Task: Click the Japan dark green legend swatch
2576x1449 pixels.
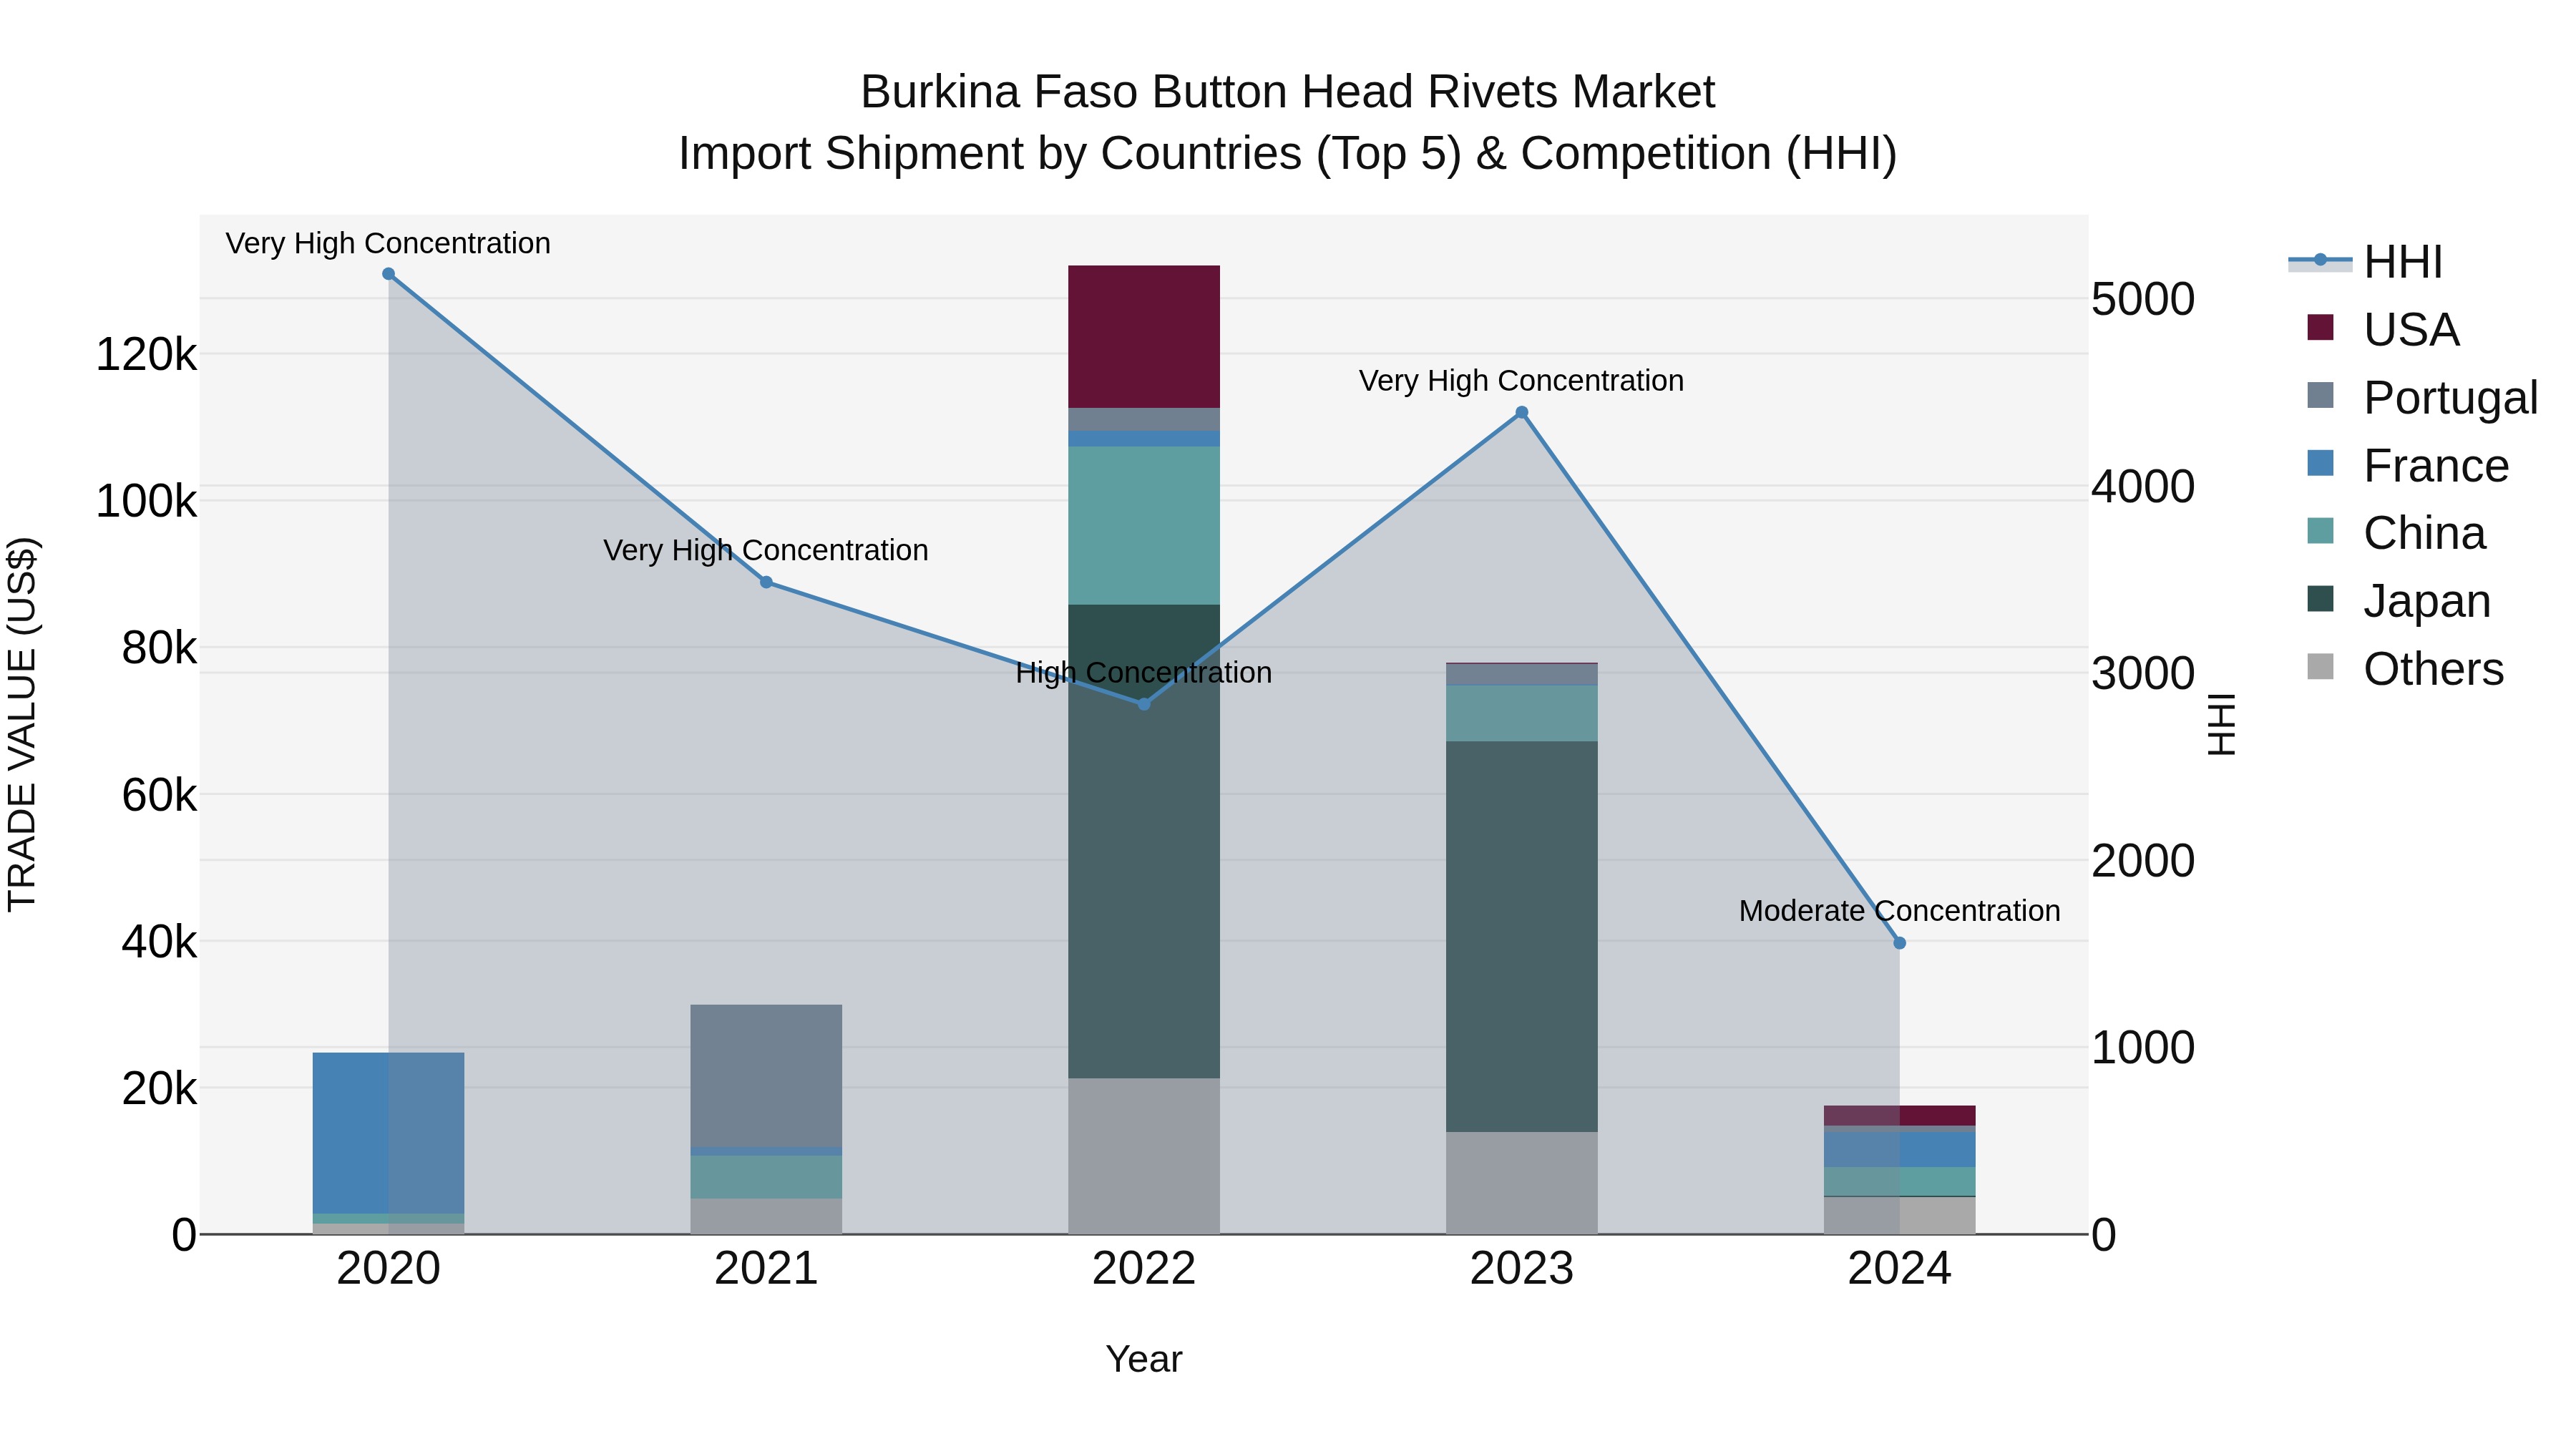Action: [x=2320, y=599]
